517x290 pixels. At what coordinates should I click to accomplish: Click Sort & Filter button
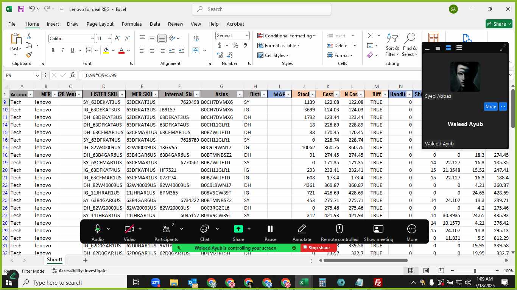[x=392, y=45]
